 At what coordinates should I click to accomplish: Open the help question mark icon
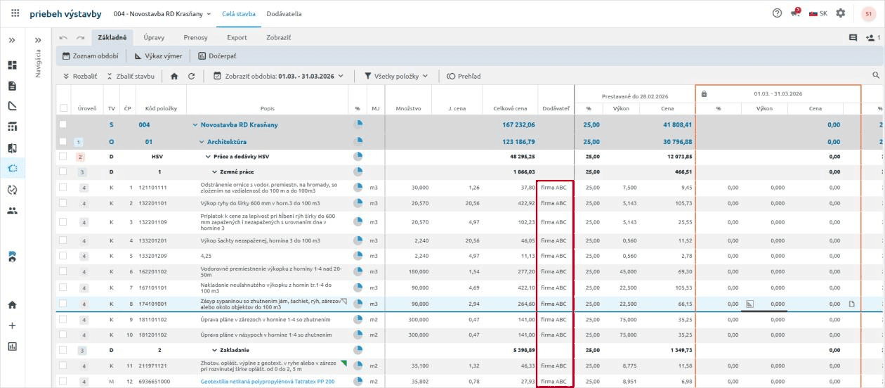coord(777,13)
